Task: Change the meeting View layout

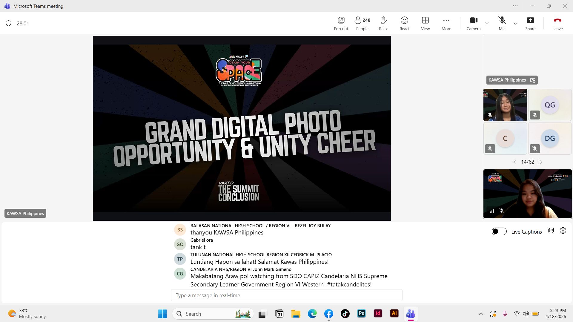Action: coord(425,23)
